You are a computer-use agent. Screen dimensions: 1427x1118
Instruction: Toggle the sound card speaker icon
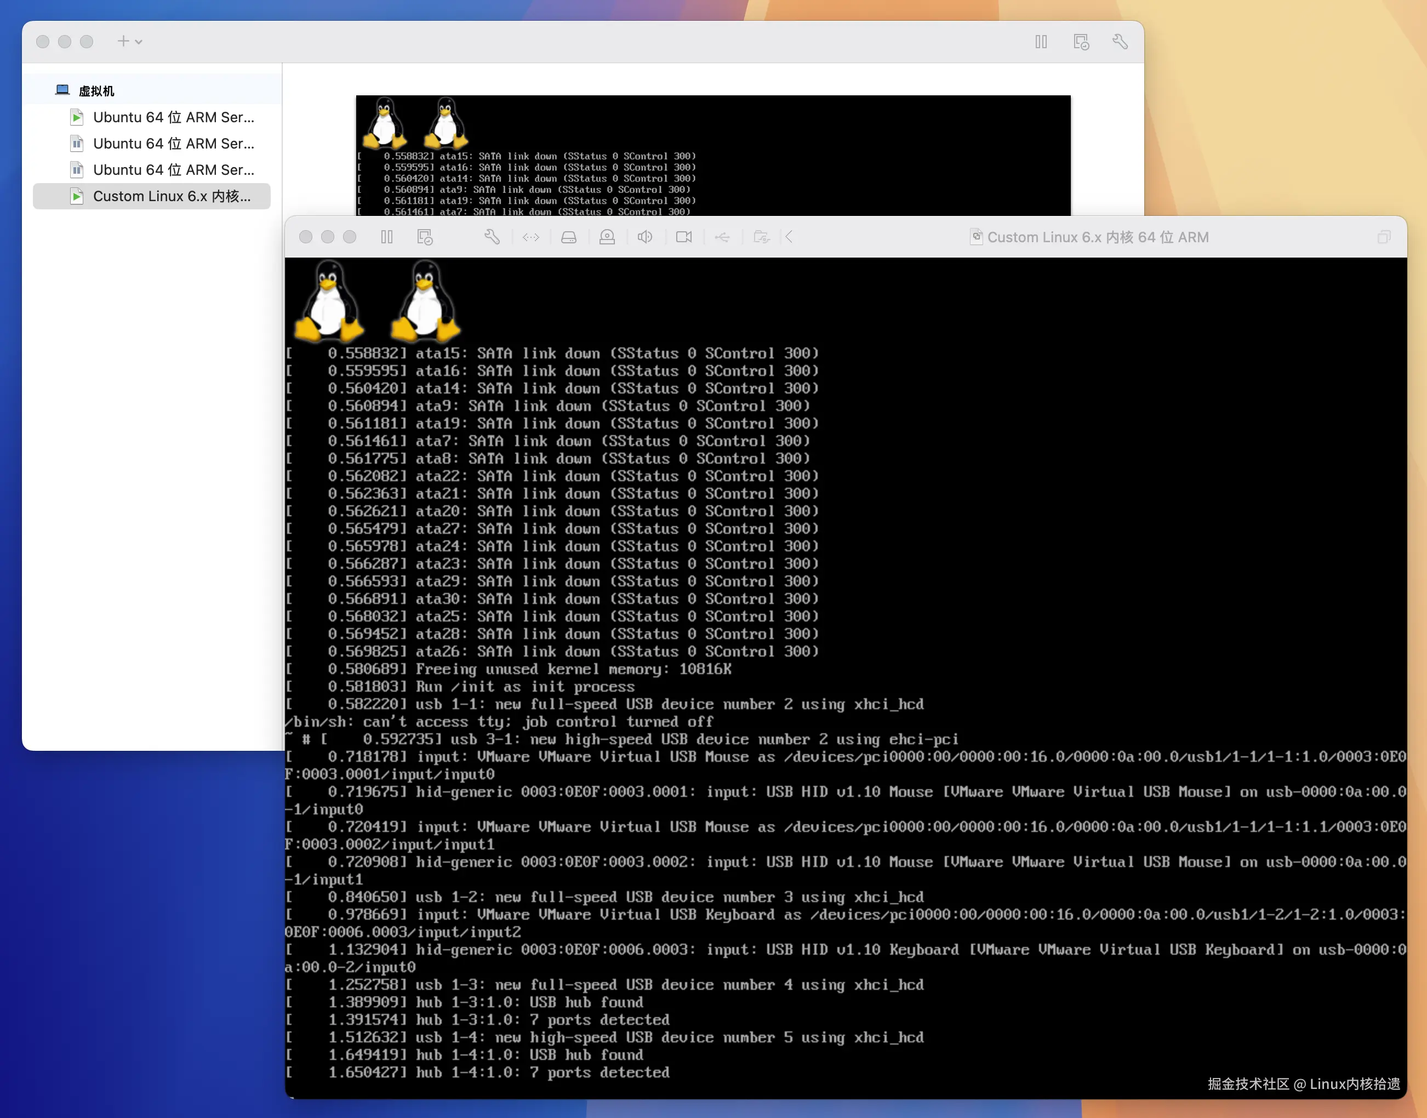click(x=645, y=237)
